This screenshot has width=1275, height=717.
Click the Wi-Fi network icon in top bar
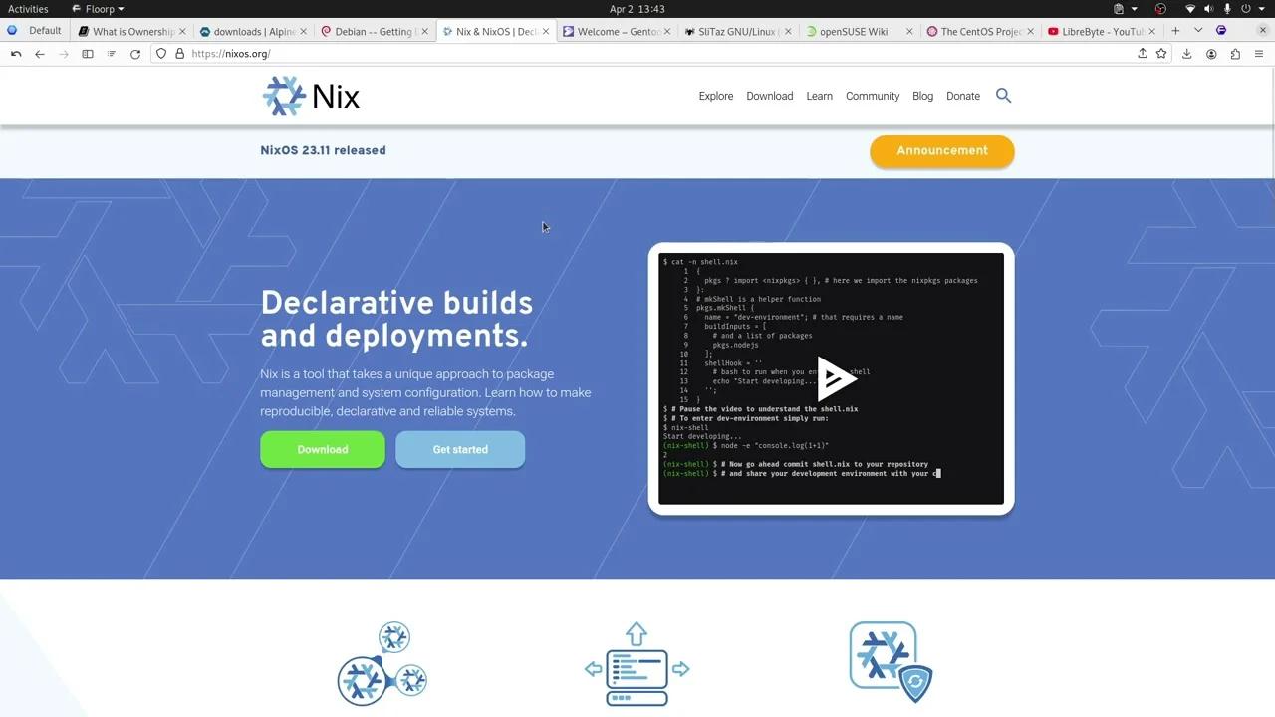coord(1190,9)
